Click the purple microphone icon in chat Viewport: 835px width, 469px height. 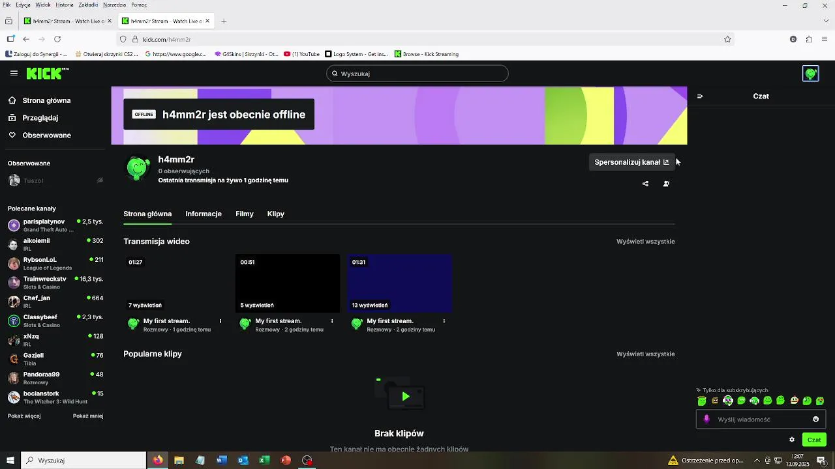click(706, 419)
